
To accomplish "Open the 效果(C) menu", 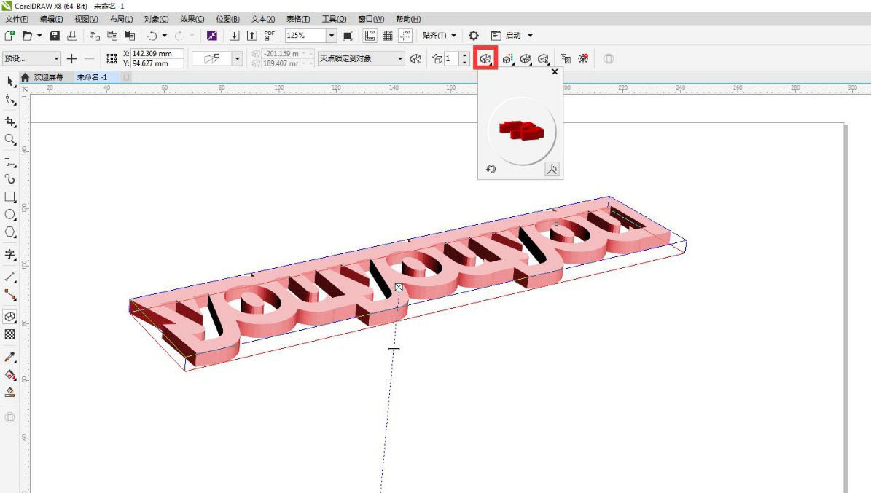I will [x=192, y=19].
